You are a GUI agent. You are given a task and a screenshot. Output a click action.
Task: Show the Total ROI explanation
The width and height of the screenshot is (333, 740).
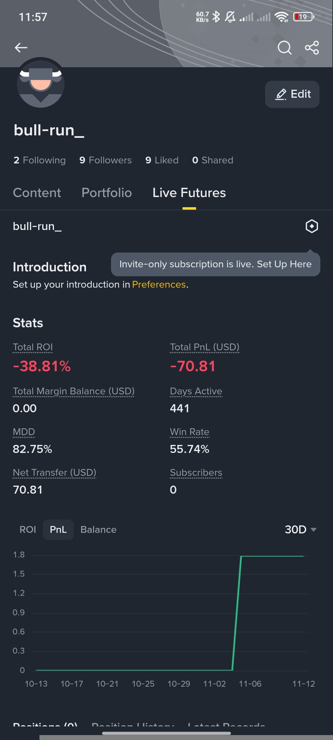[x=33, y=347]
